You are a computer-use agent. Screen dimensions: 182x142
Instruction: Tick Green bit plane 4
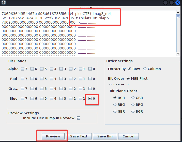click(51, 88)
